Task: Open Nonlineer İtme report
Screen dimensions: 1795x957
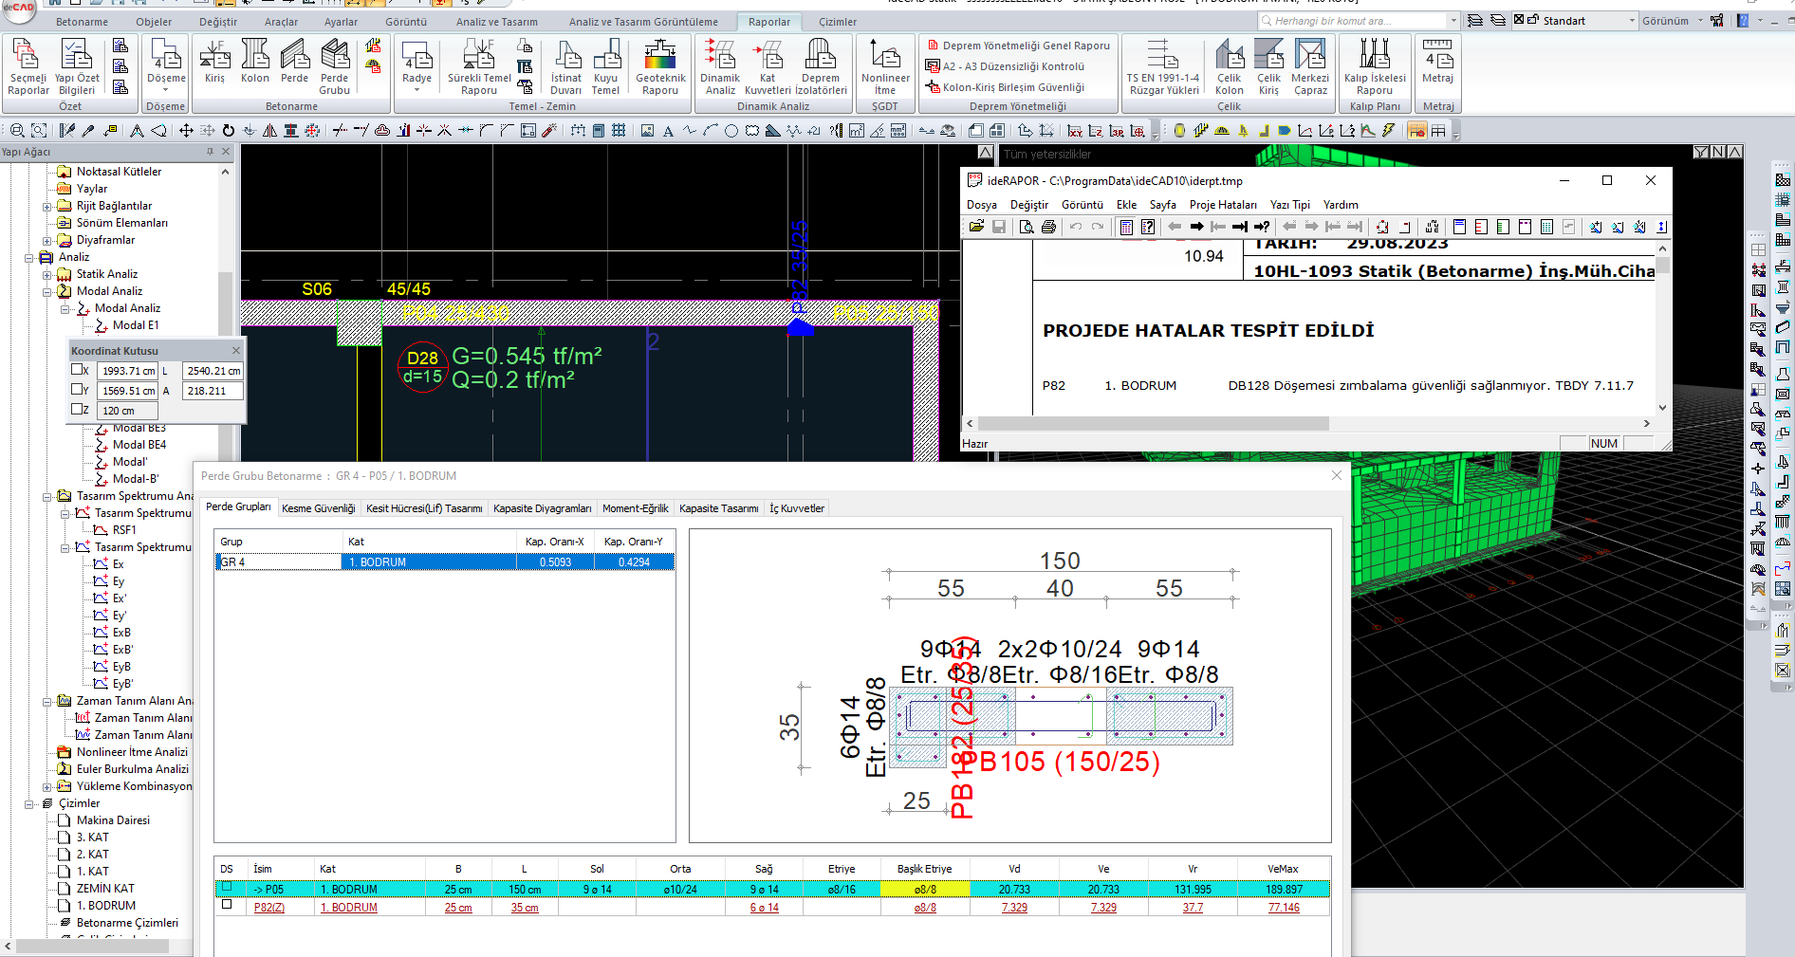Action: [885, 66]
